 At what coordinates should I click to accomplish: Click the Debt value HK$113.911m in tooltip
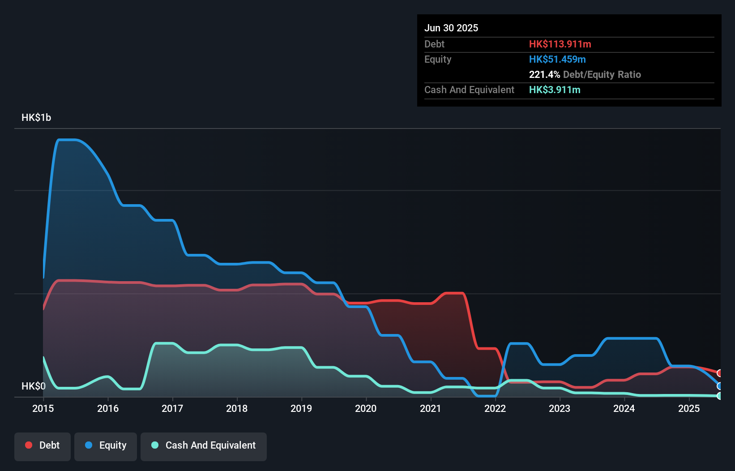[560, 44]
